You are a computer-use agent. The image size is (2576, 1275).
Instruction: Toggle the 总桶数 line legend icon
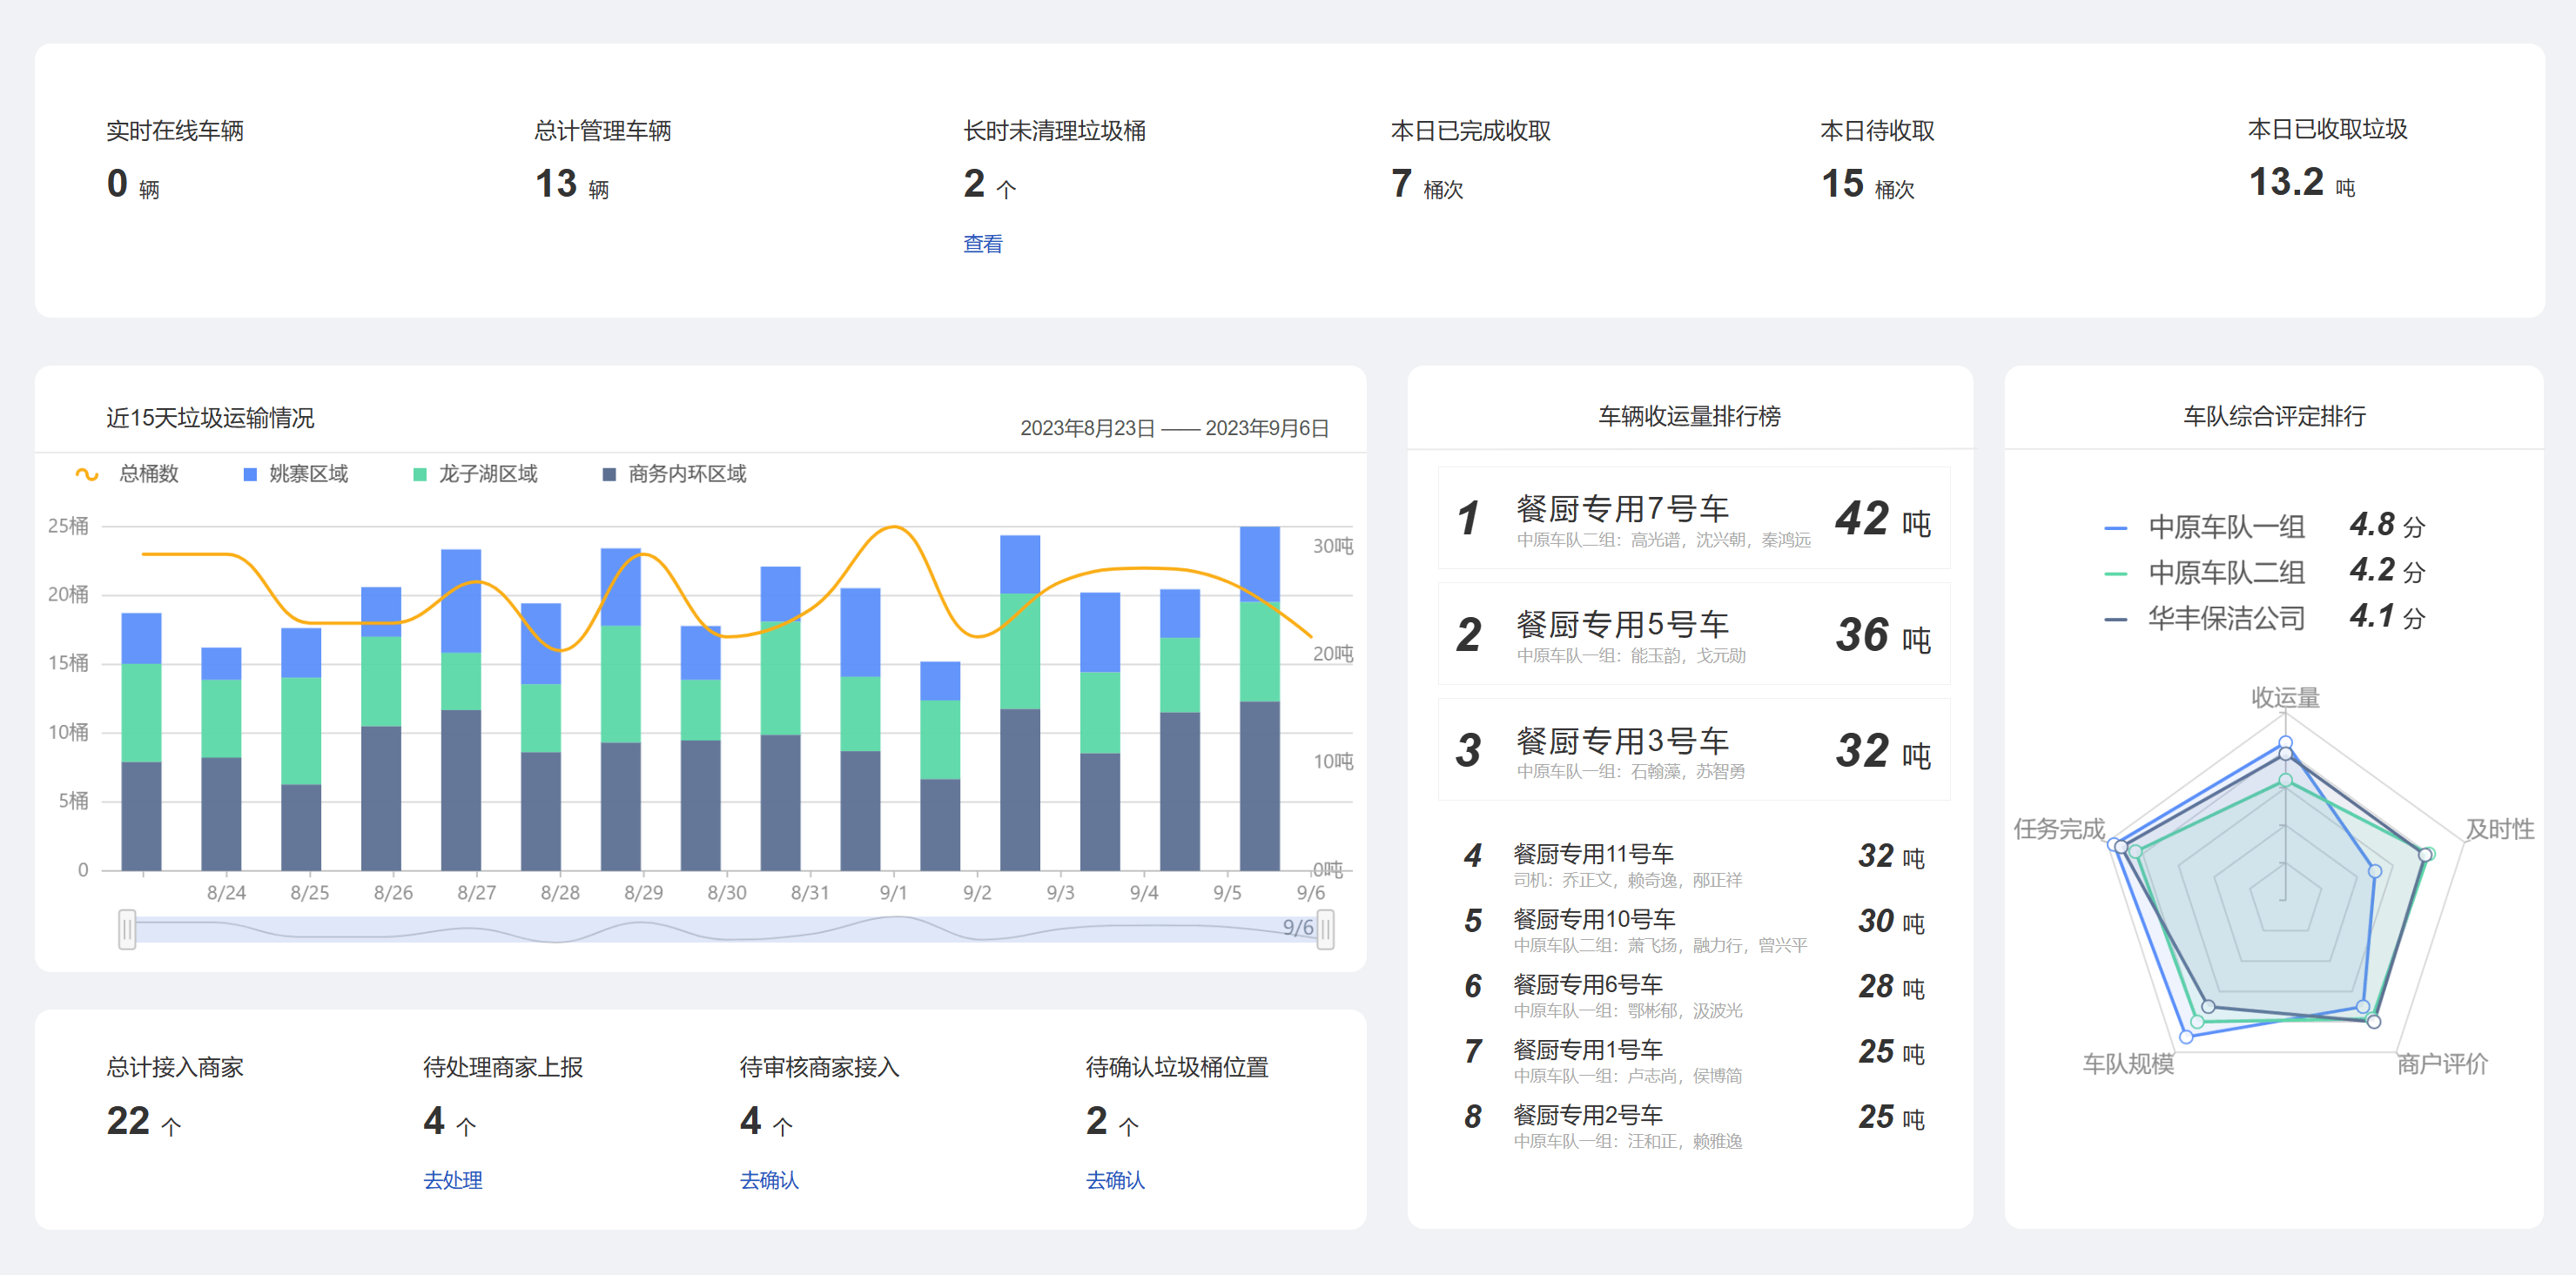coord(87,474)
